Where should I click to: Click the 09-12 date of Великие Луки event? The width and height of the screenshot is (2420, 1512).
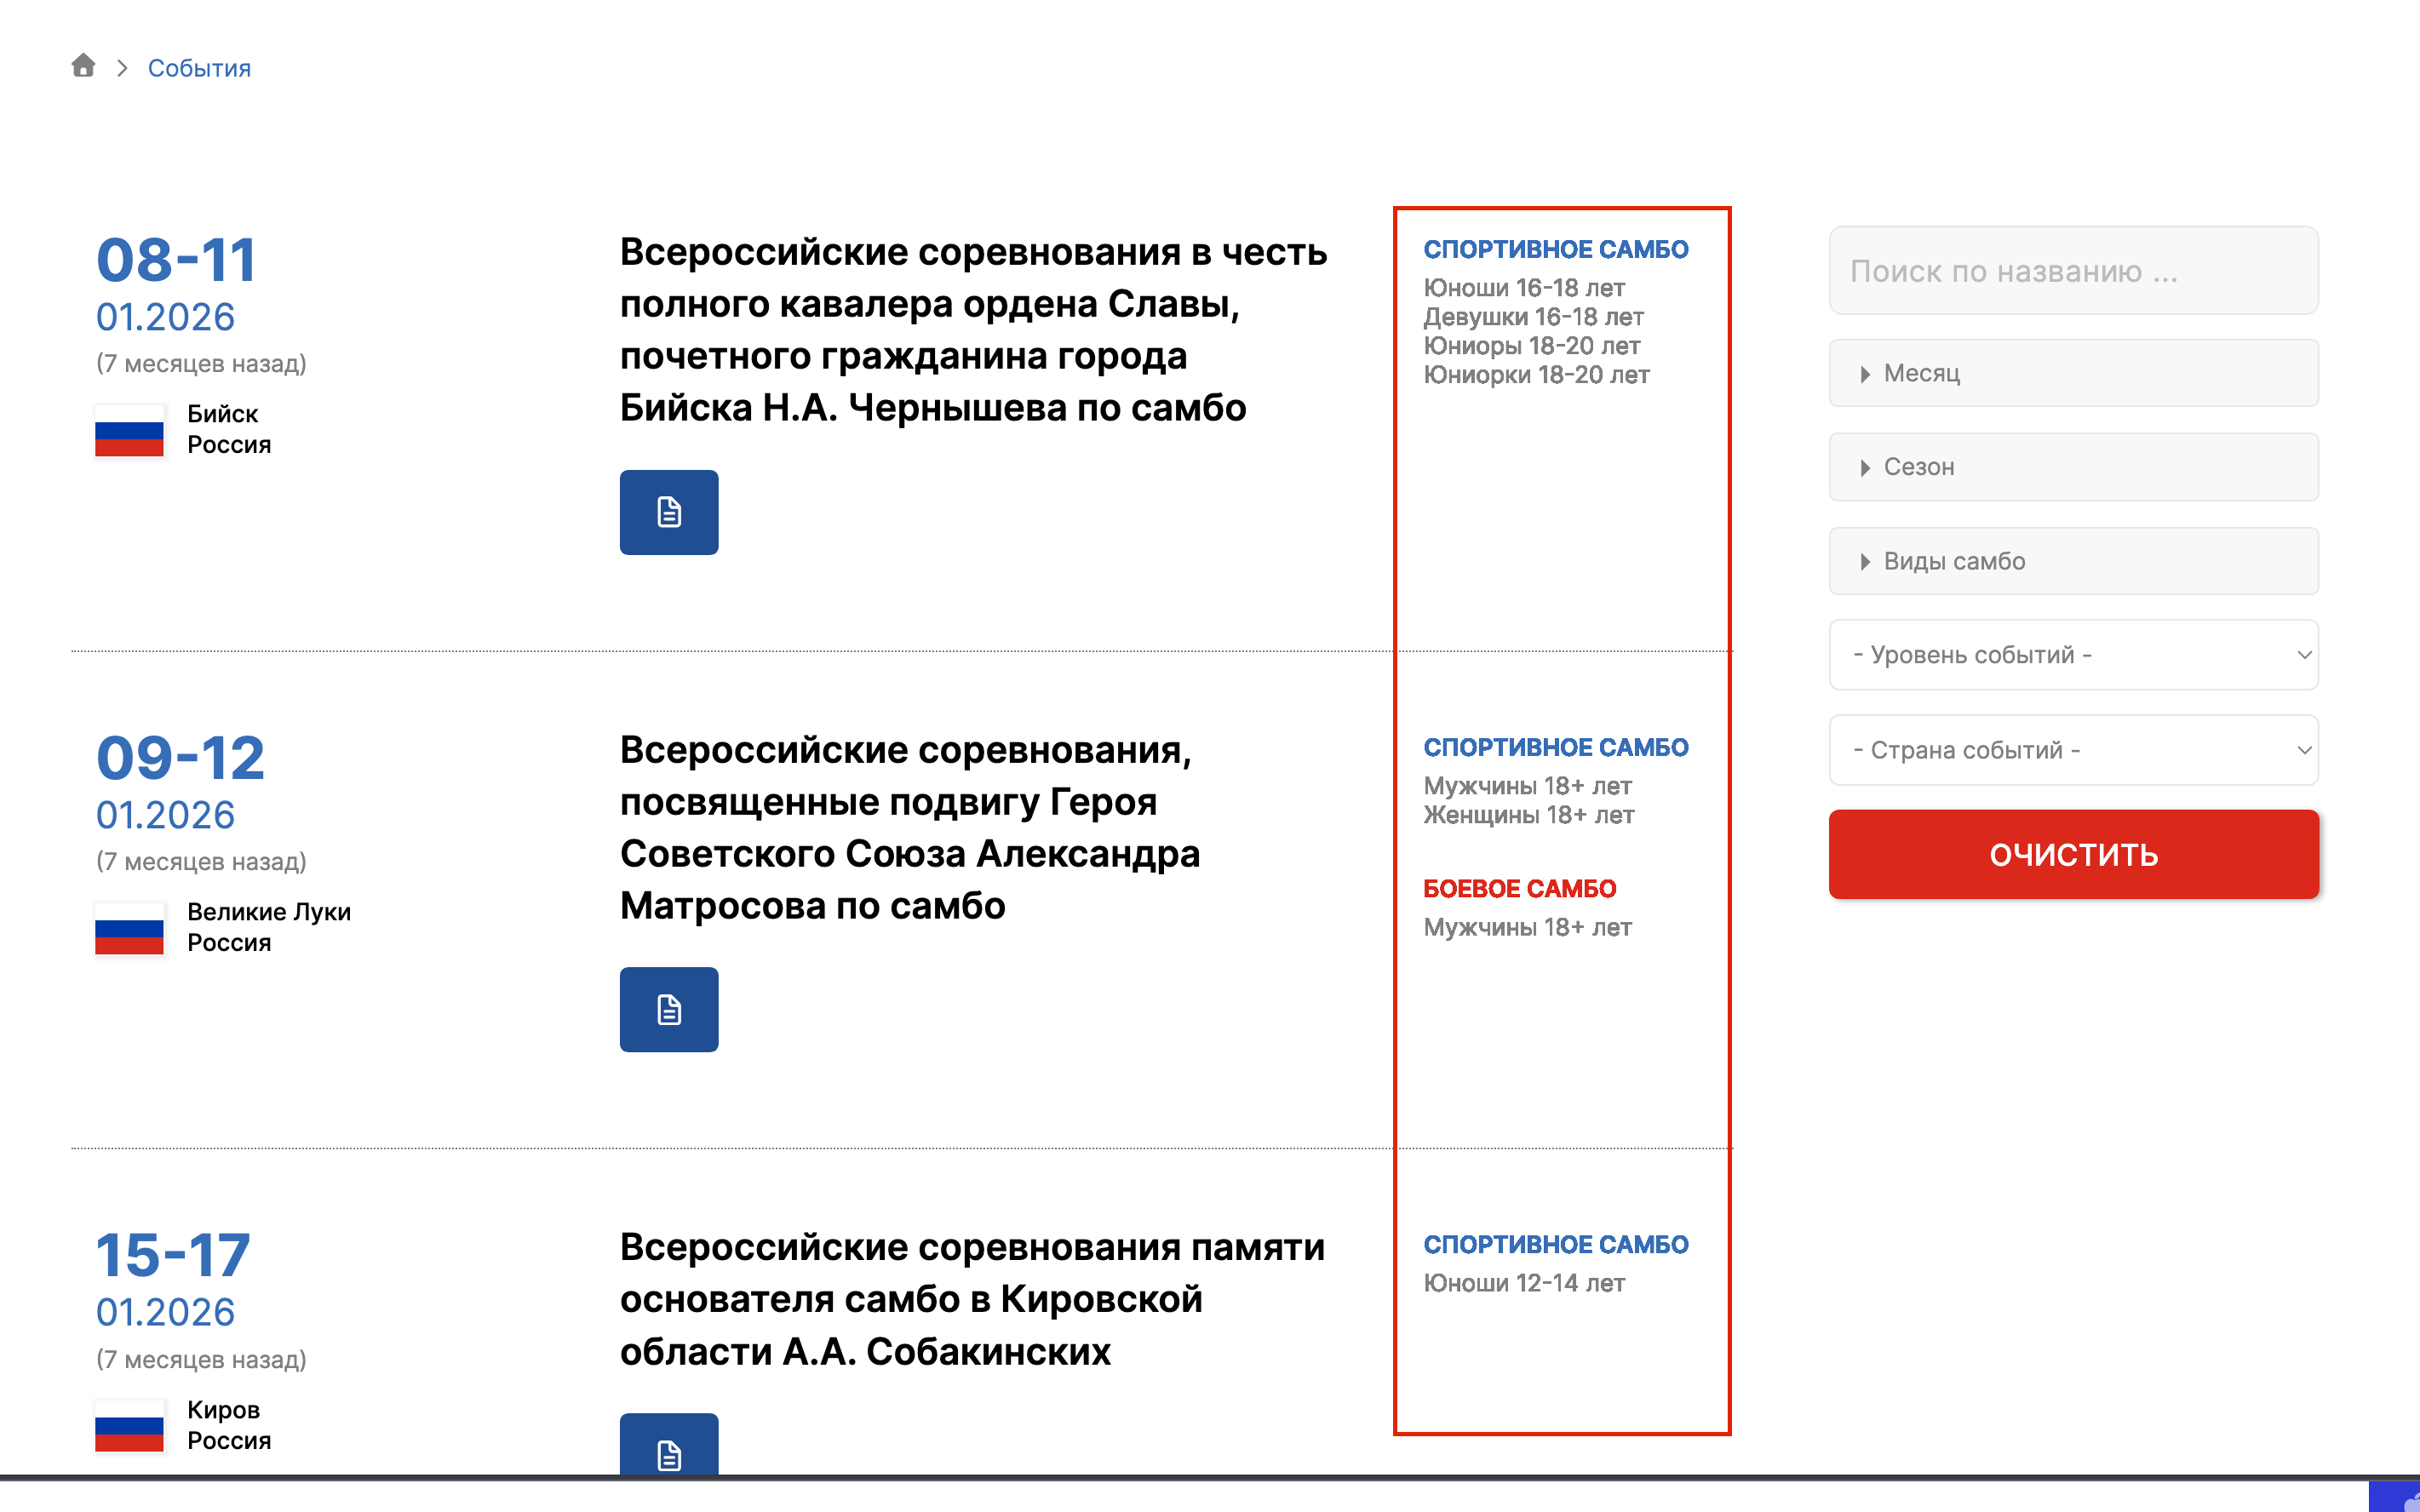pyautogui.click(x=180, y=757)
